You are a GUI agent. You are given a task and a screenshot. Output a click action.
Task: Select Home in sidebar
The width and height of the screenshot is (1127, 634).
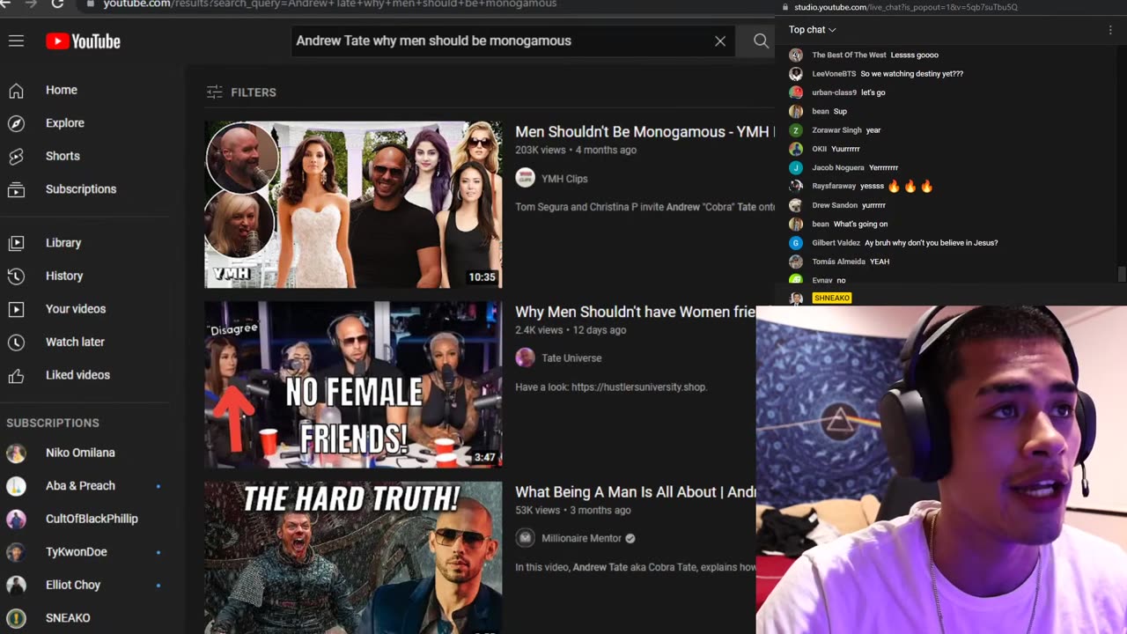click(x=62, y=90)
